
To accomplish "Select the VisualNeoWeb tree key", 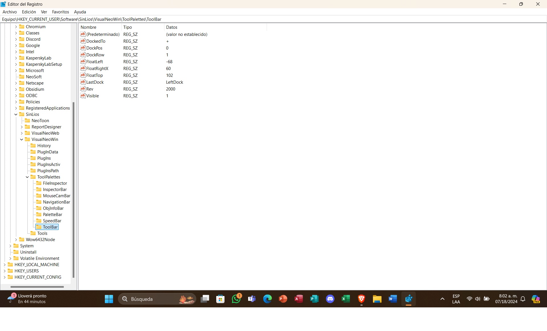I will 45,133.
